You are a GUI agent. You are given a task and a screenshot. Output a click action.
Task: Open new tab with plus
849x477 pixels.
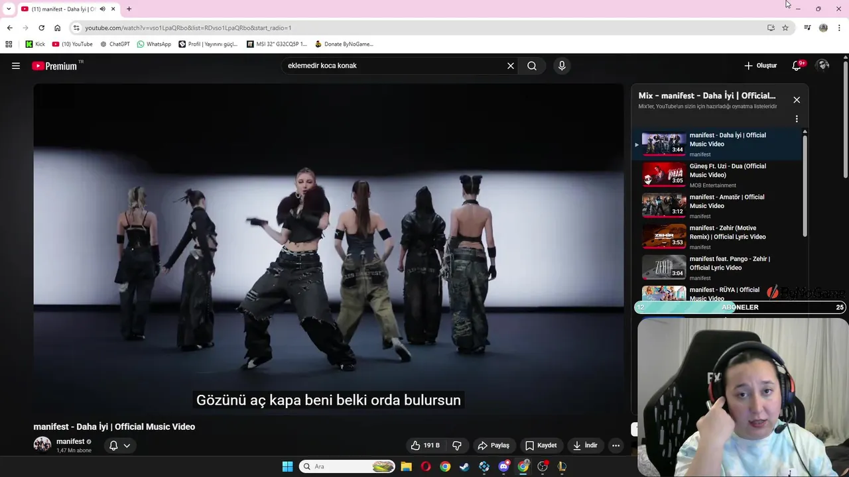[129, 9]
